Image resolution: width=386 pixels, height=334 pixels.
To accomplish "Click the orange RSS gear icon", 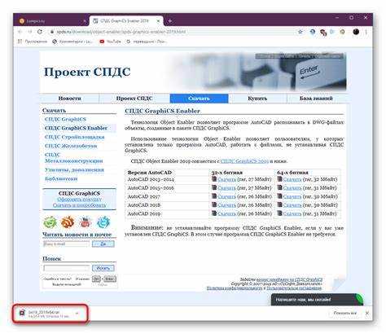I will [x=68, y=222].
